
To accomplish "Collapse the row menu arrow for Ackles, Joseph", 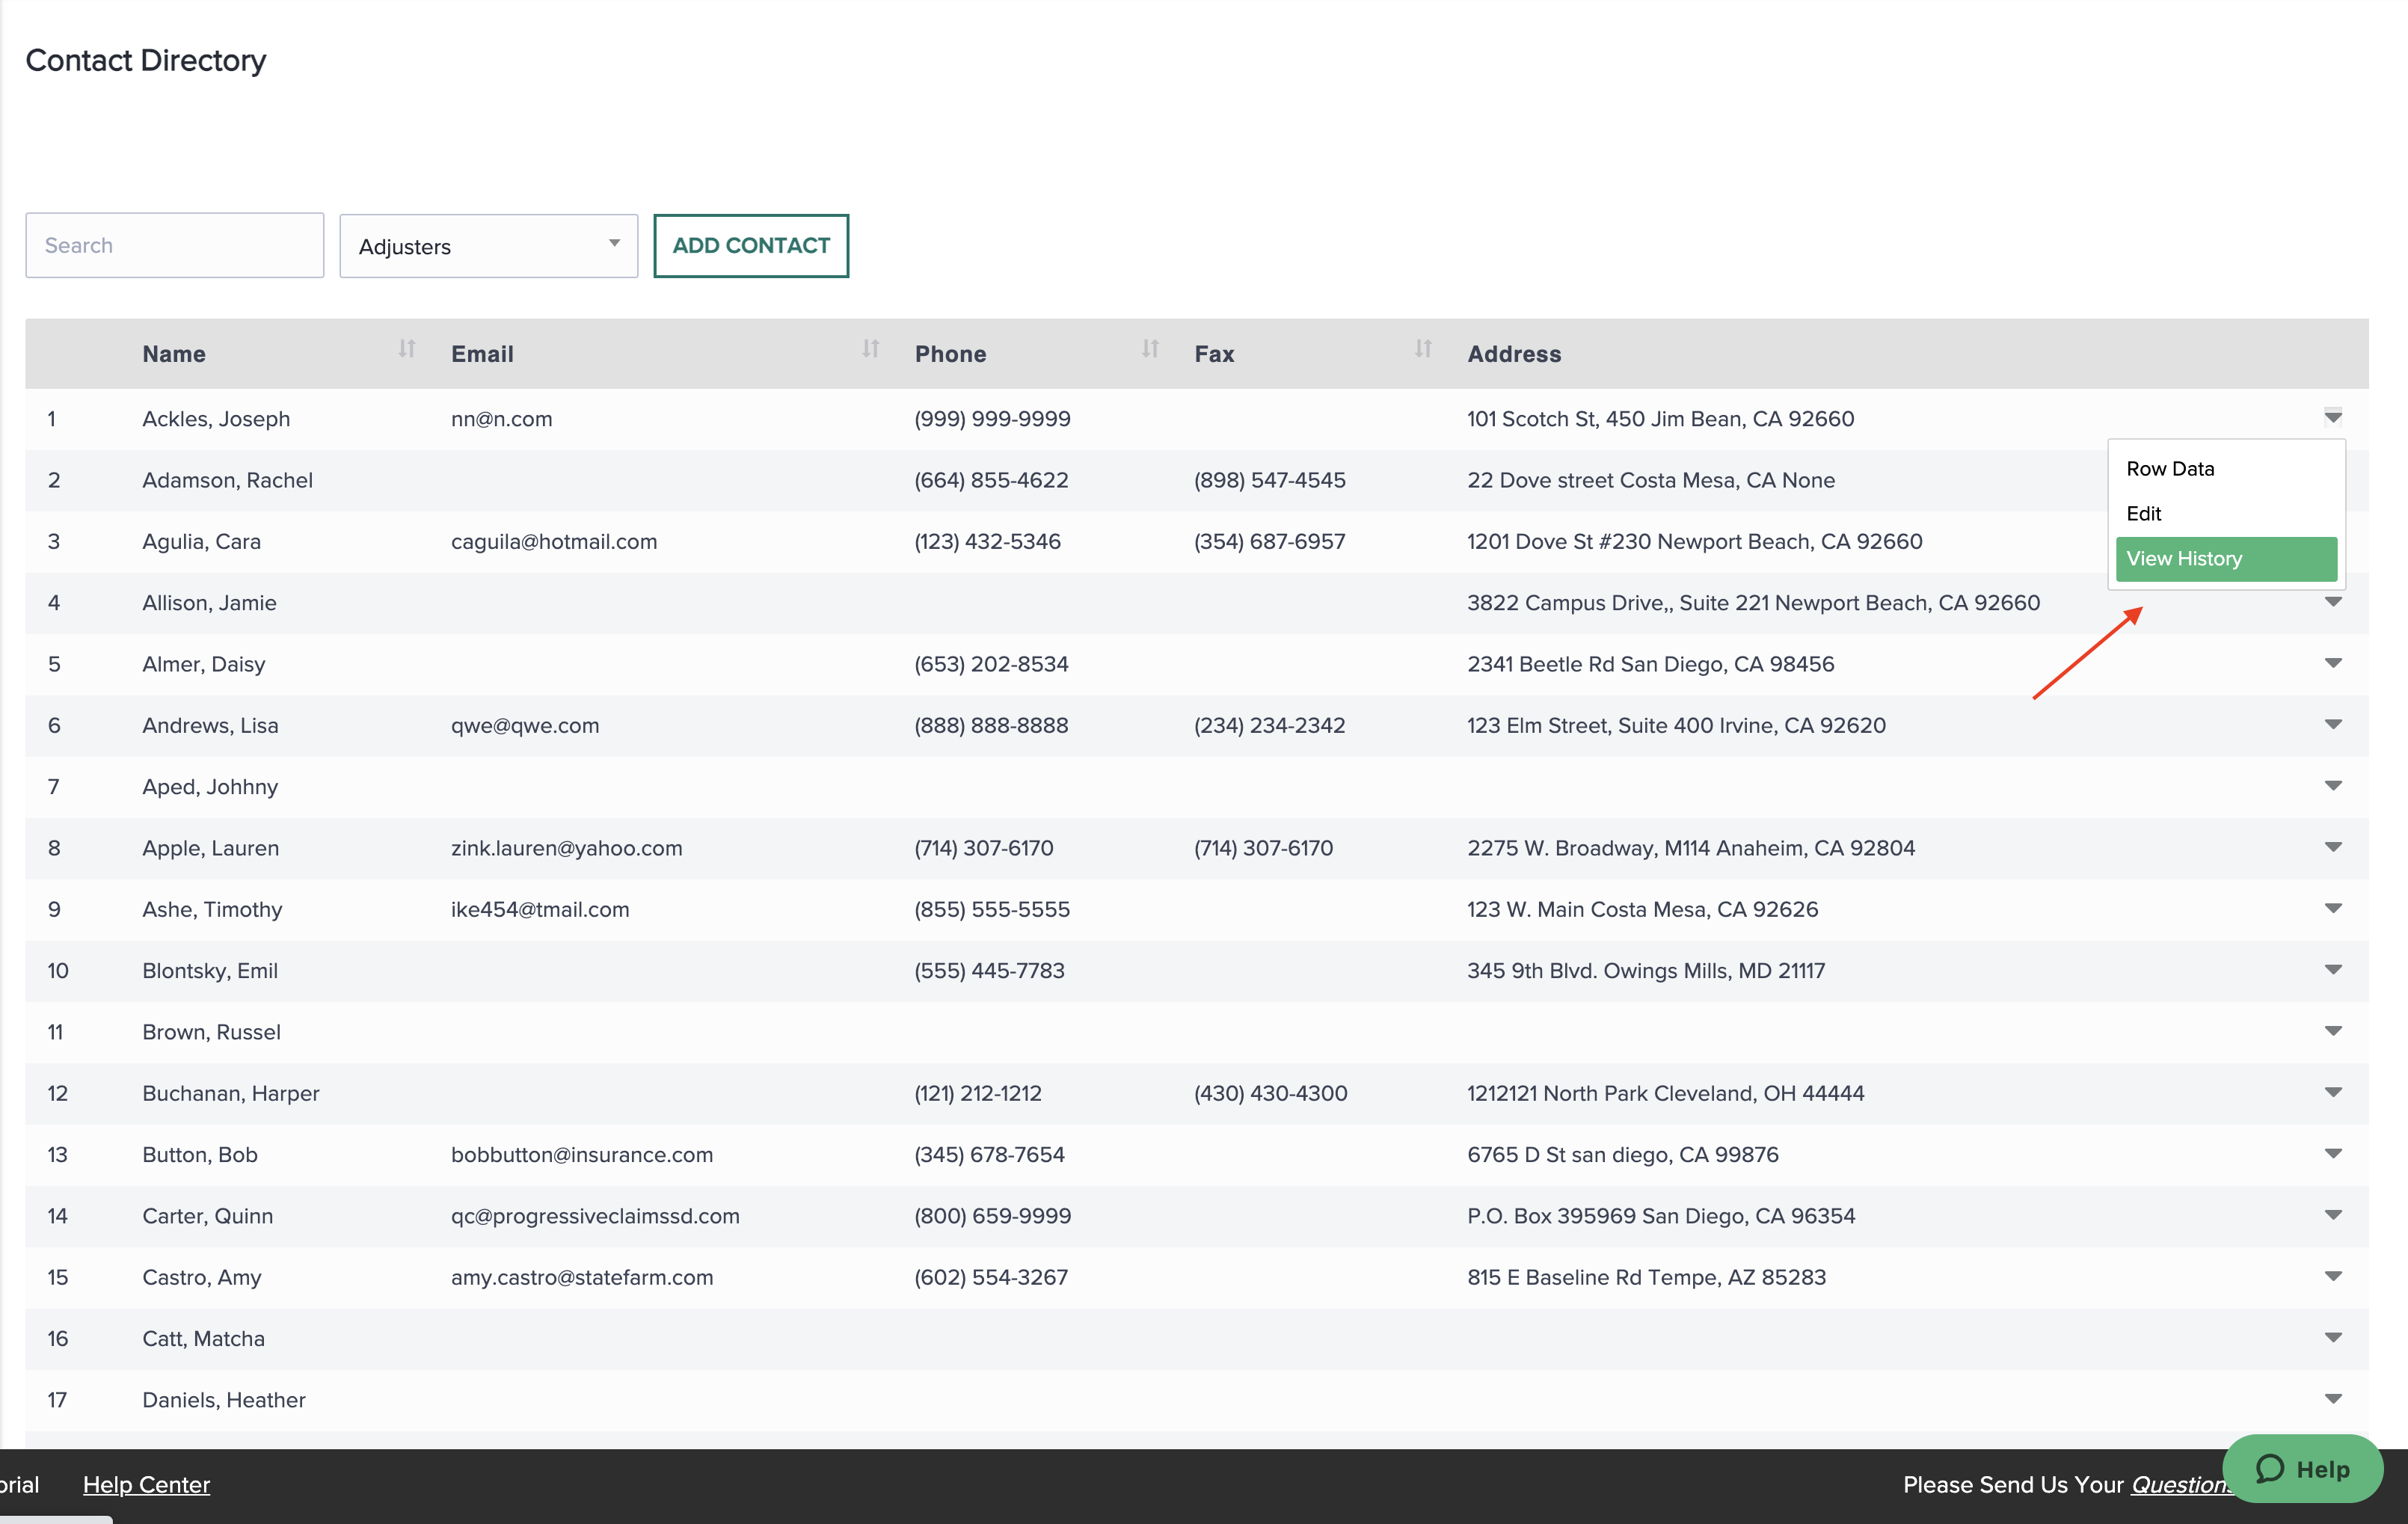I will click(x=2333, y=418).
